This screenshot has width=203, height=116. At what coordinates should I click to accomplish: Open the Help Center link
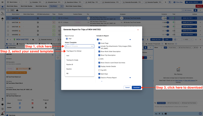[179, 80]
